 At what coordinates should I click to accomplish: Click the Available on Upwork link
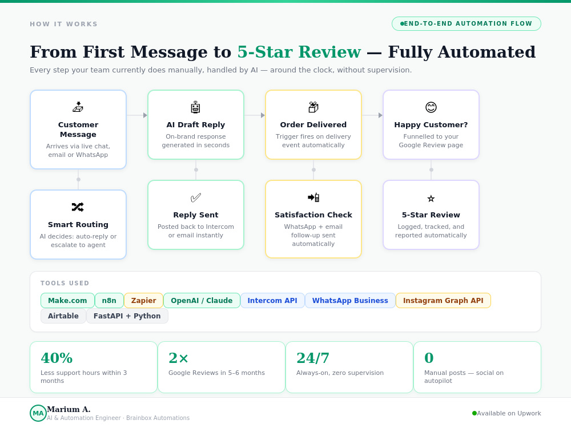[x=509, y=413]
